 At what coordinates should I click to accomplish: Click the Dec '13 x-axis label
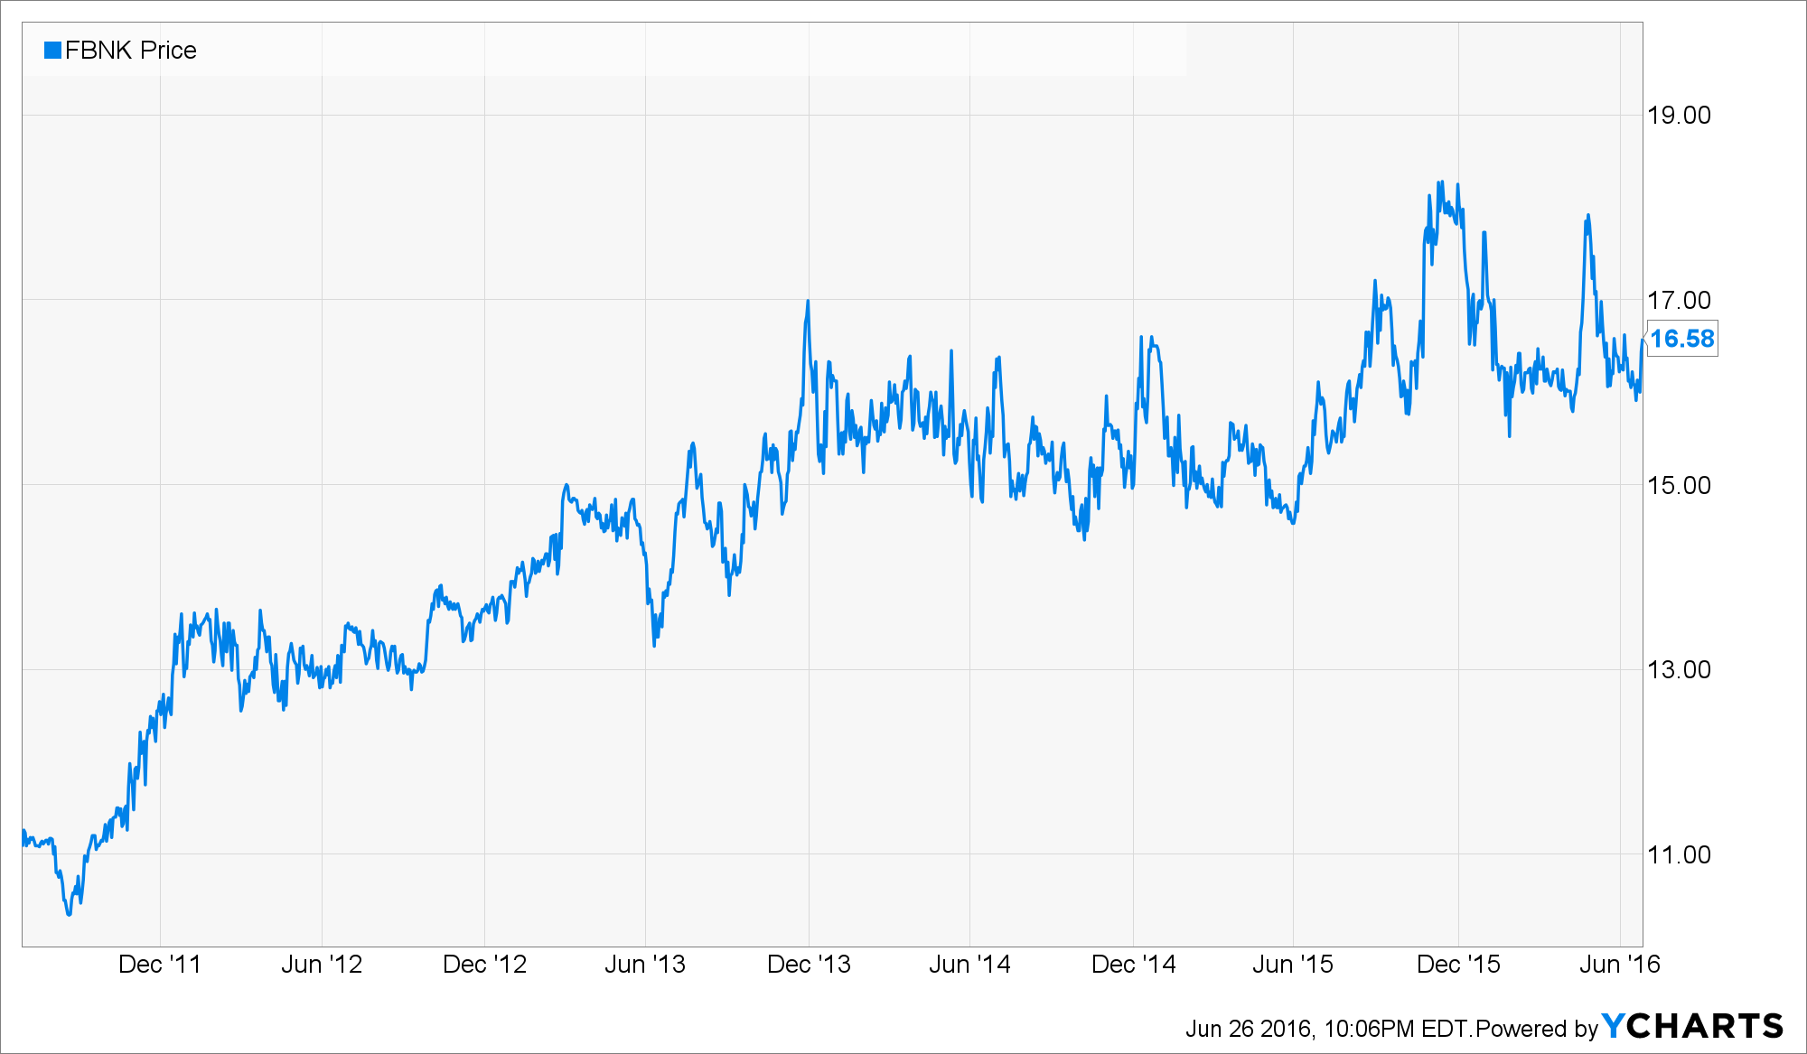(x=810, y=965)
